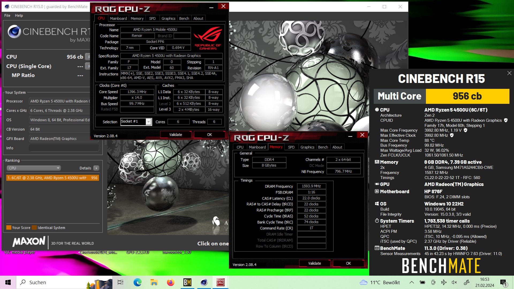Click the shield icon beside Max Core Frequency
The height and width of the screenshot is (289, 514).
pyautogui.click(x=466, y=130)
